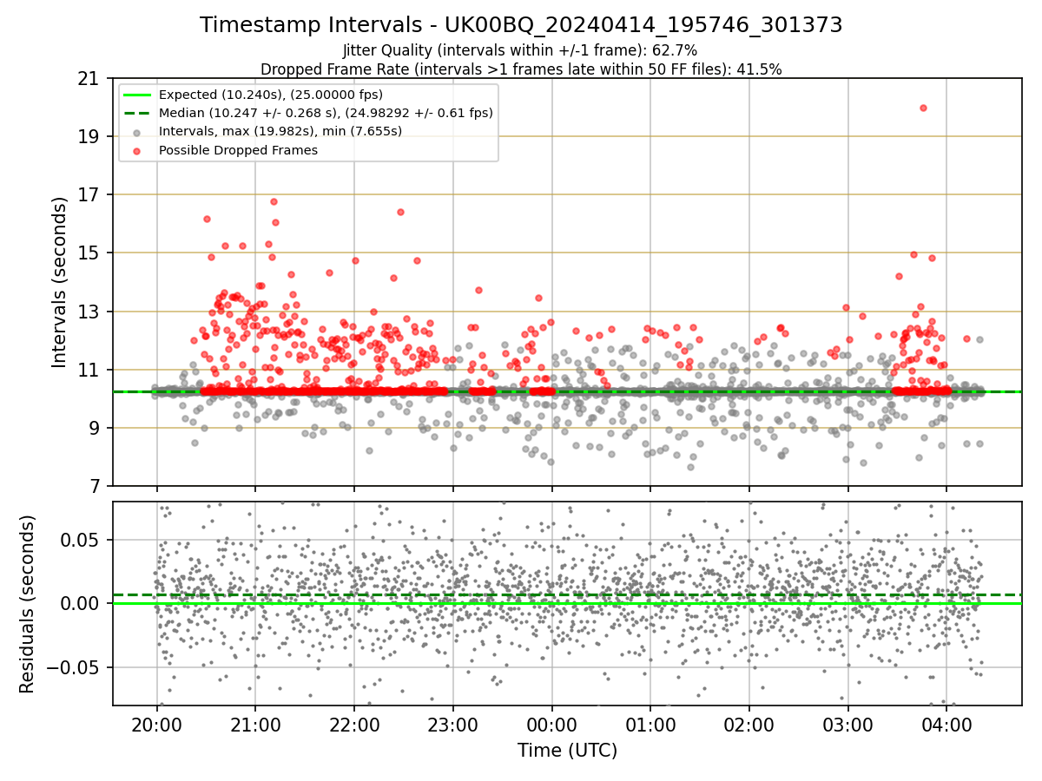1042x781 pixels.
Task: Select the "Dropped Frame Rate" 41.5% subtitle line
Action: pyautogui.click(x=521, y=69)
